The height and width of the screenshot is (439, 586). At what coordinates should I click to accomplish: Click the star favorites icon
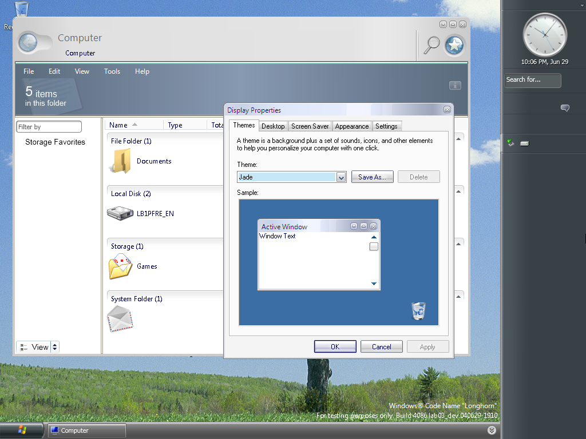coord(454,46)
